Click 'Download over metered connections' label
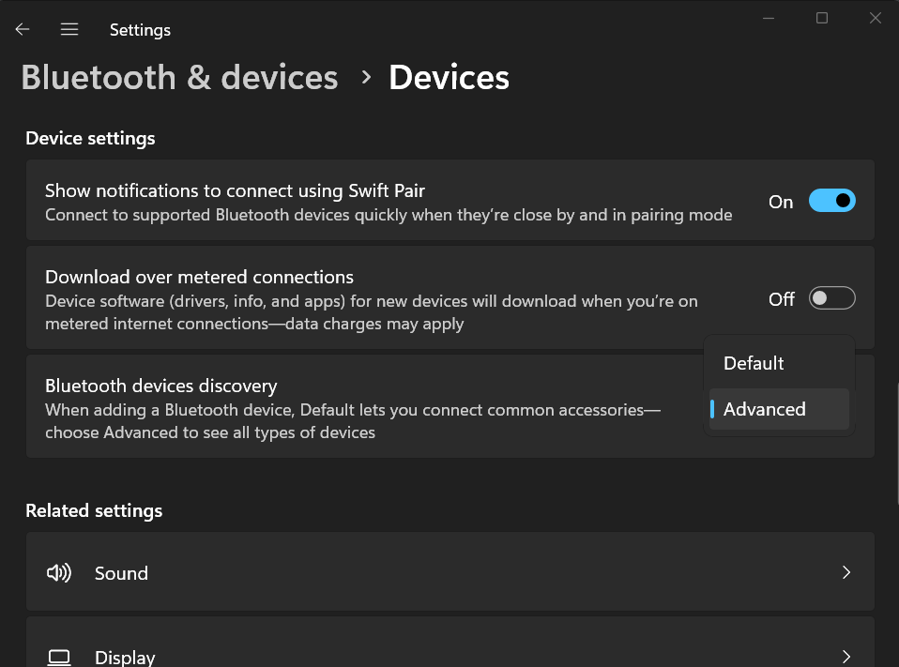This screenshot has width=899, height=667. 200,278
